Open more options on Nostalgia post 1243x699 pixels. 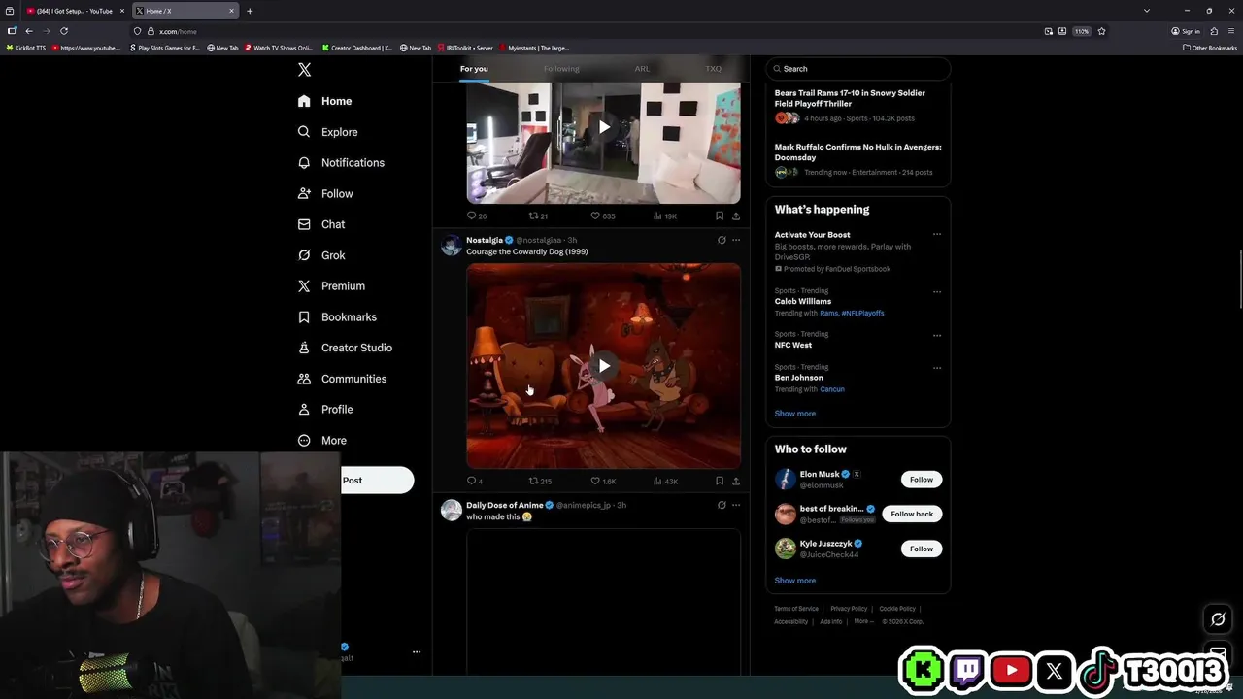[x=736, y=240]
